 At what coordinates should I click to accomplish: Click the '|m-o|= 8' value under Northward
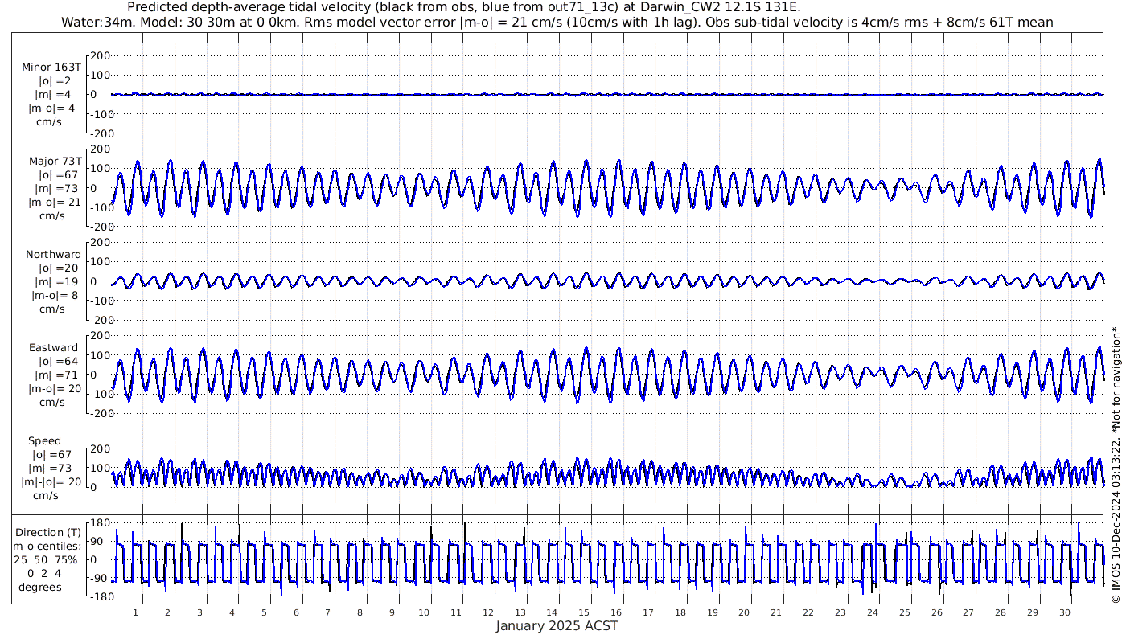[x=55, y=296]
